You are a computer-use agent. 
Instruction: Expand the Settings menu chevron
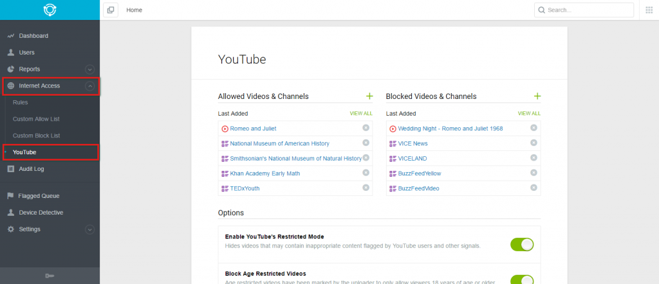(89, 229)
